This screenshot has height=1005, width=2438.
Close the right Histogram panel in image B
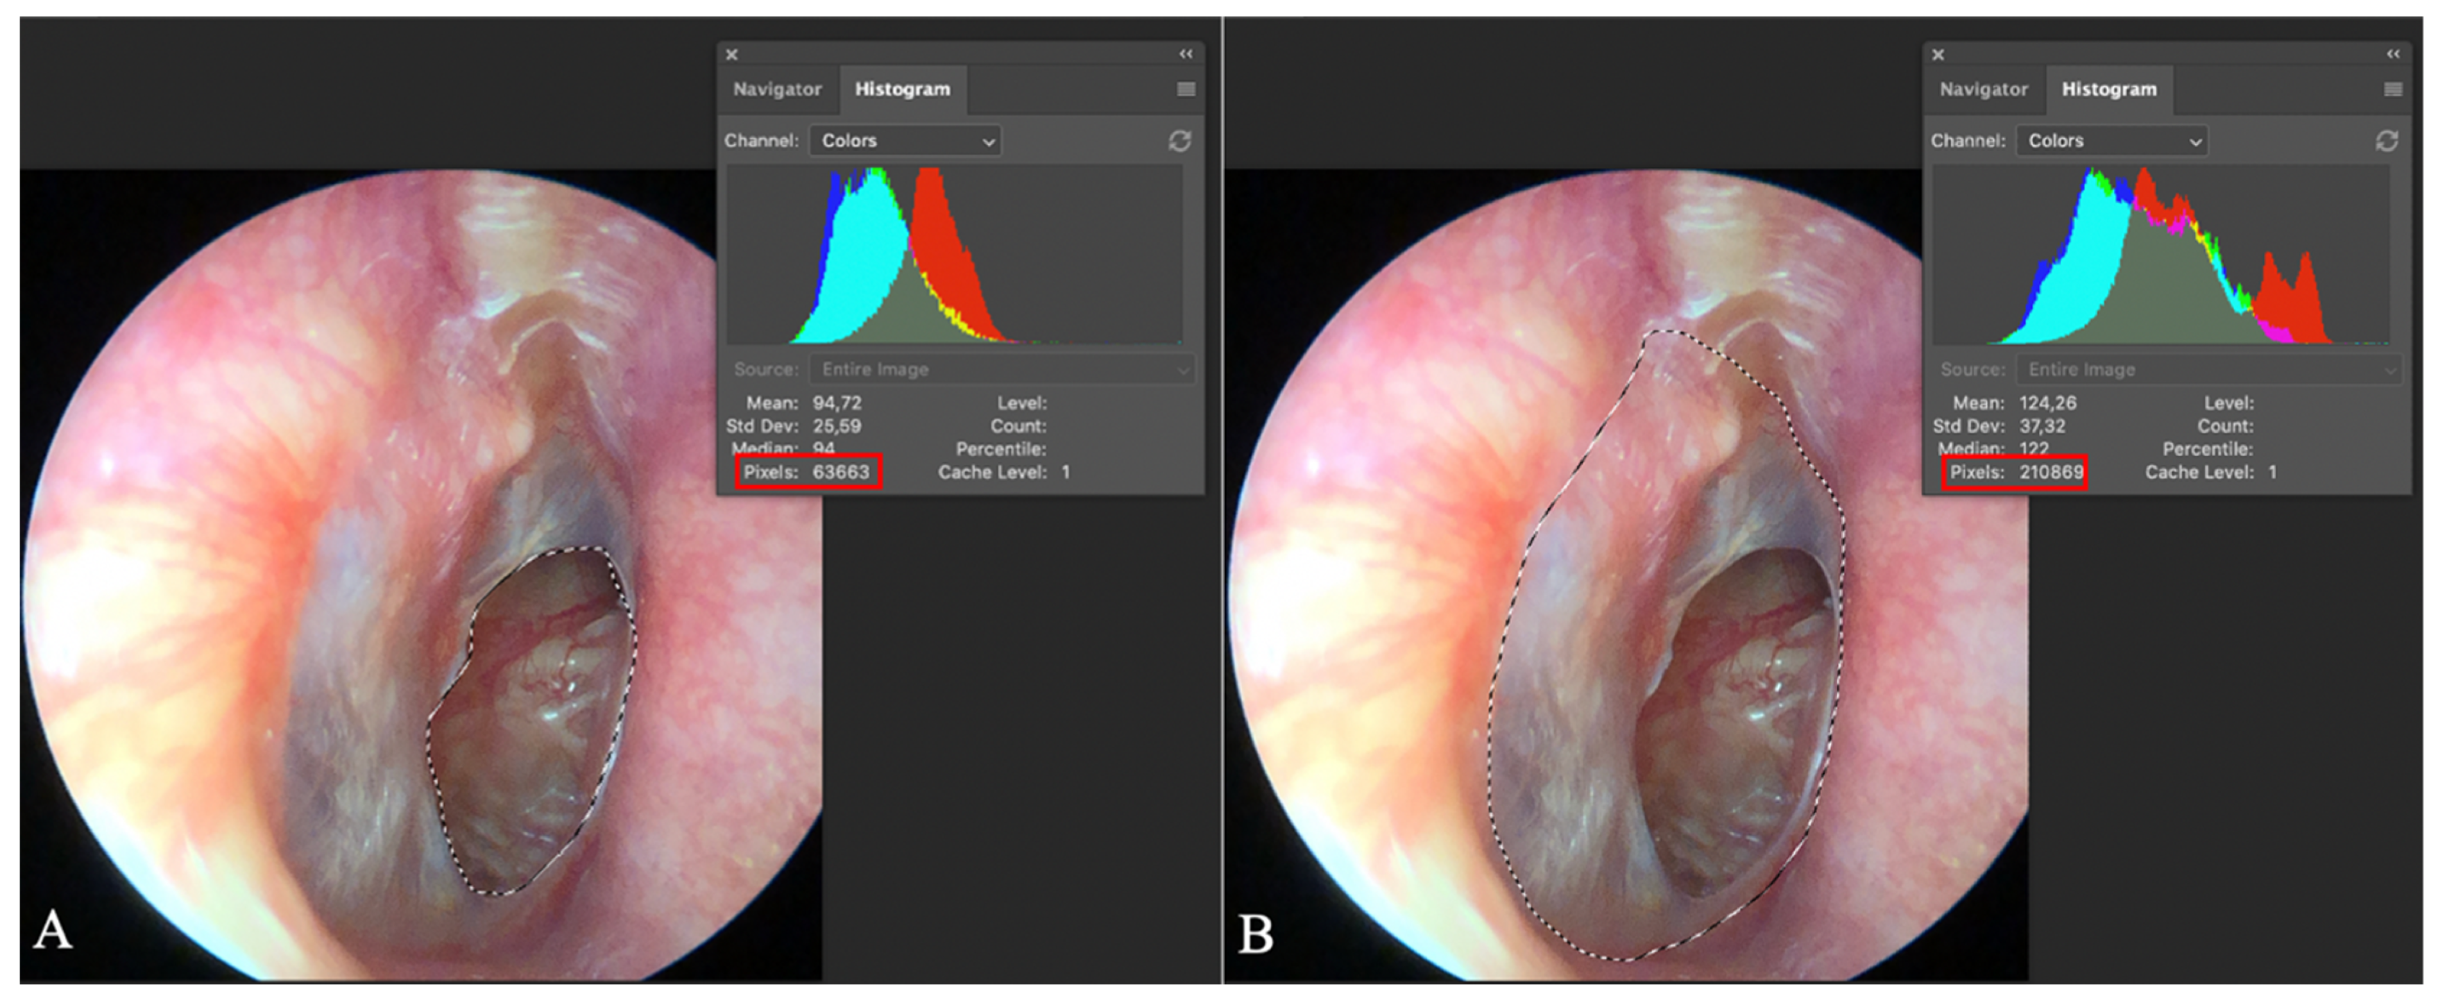click(x=1938, y=55)
